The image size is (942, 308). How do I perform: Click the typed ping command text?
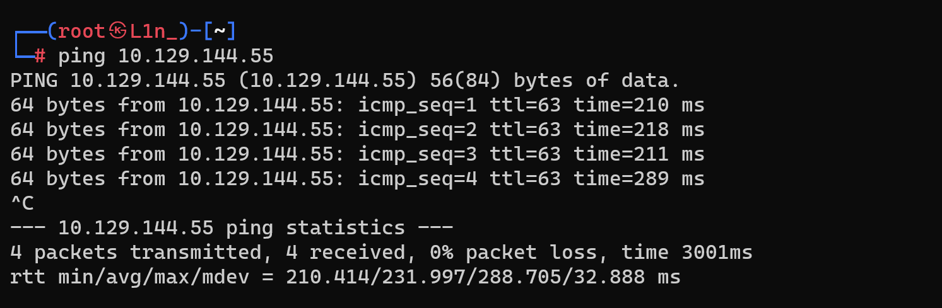click(x=166, y=56)
